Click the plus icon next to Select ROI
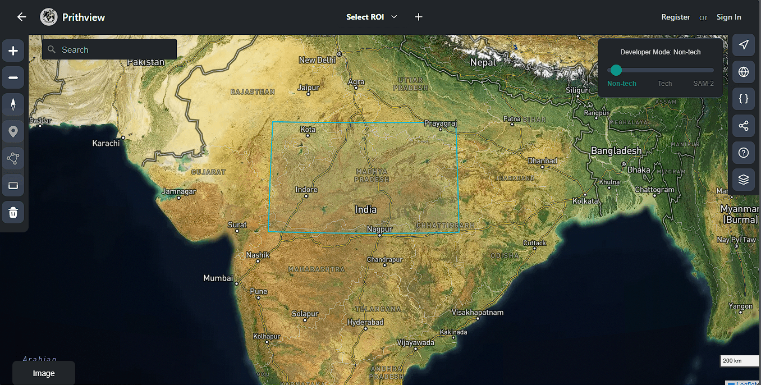 point(419,17)
